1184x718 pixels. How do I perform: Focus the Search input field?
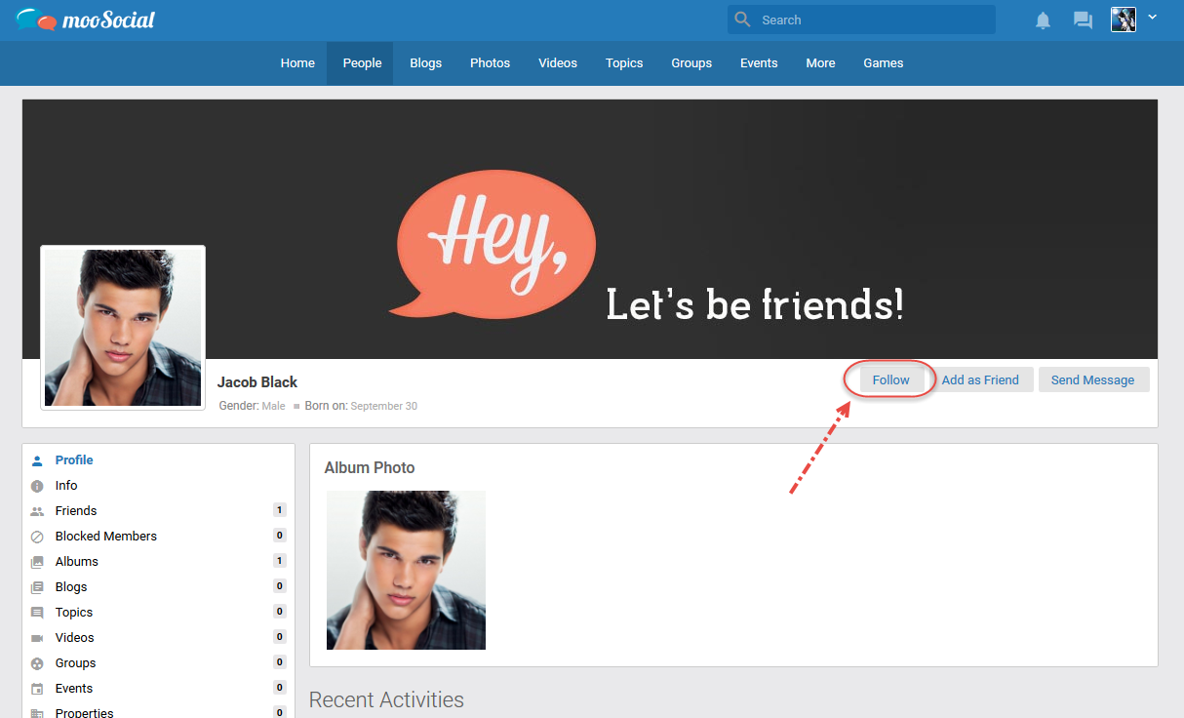[861, 20]
